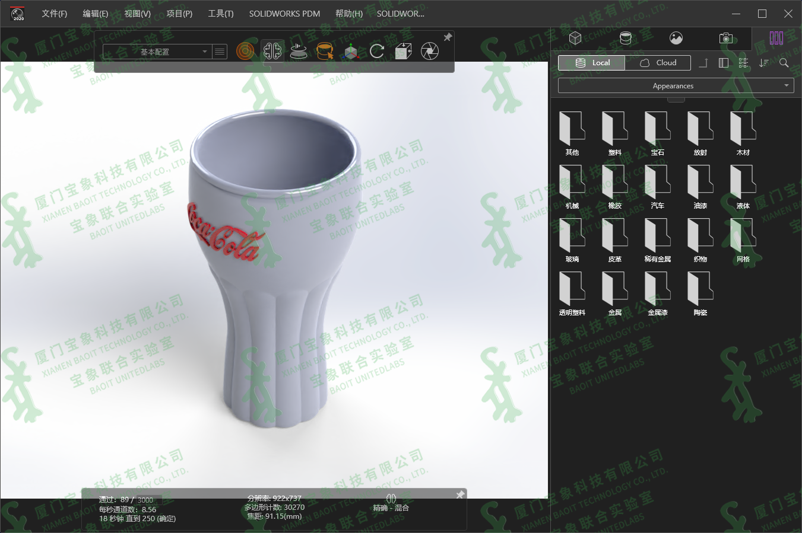Open the 稀有金属 appearance folder

click(658, 240)
